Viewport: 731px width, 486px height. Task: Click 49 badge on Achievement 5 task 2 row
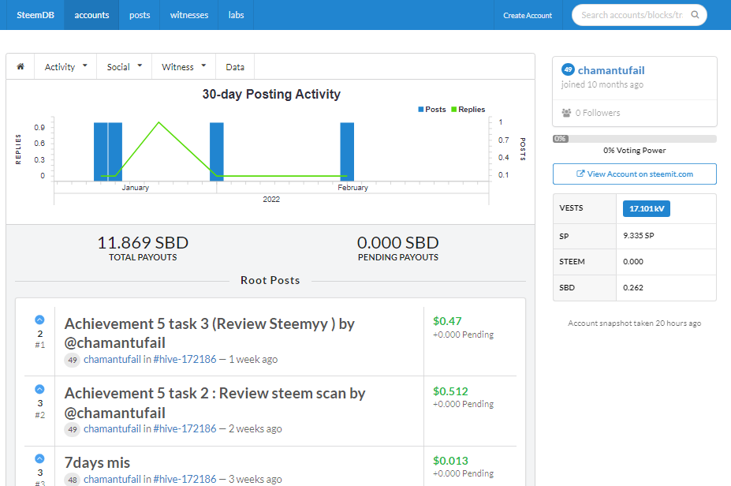[73, 429]
